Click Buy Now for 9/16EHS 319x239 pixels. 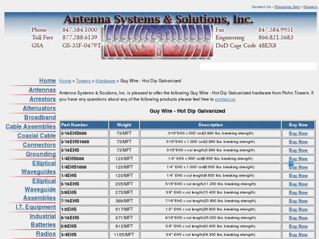[298, 218]
